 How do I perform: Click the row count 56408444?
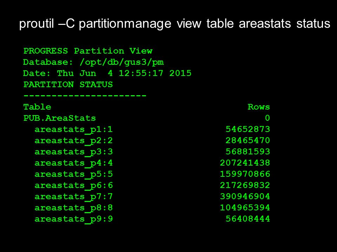247,218
